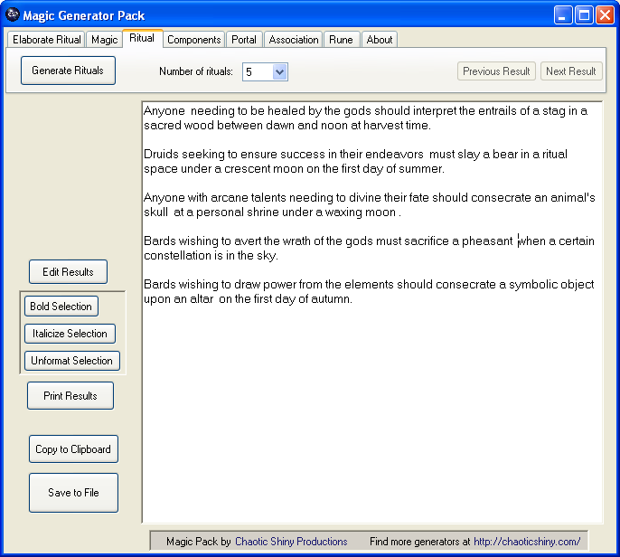Maximize the Magic Generator Pack window
The image size is (620, 557).
tap(584, 15)
